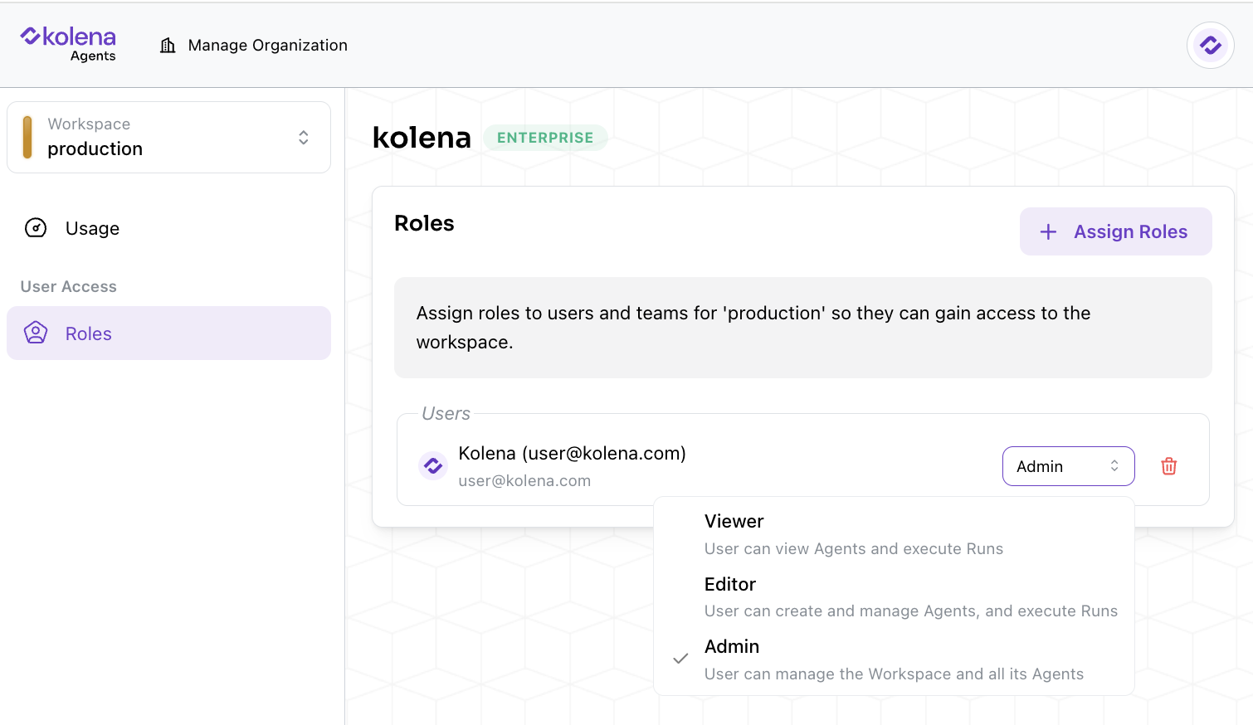The width and height of the screenshot is (1253, 725).
Task: Click the Admin dropdown chevron arrows
Action: (x=1114, y=466)
